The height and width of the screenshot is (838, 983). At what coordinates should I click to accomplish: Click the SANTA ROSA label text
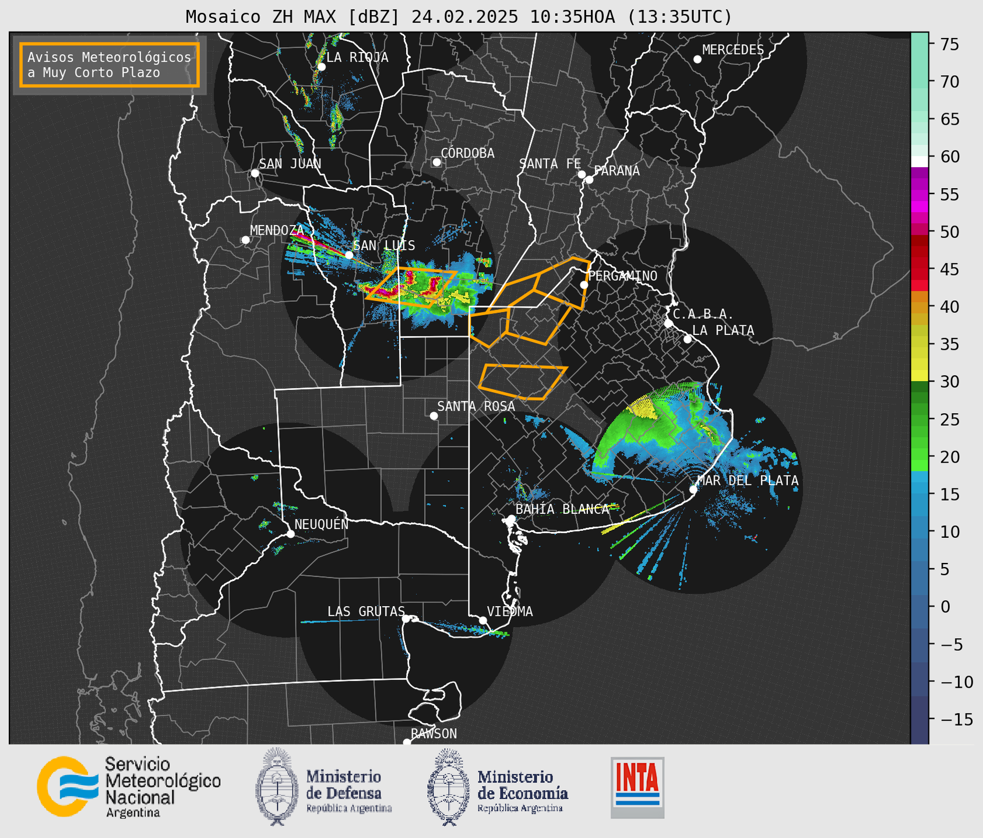coord(476,406)
